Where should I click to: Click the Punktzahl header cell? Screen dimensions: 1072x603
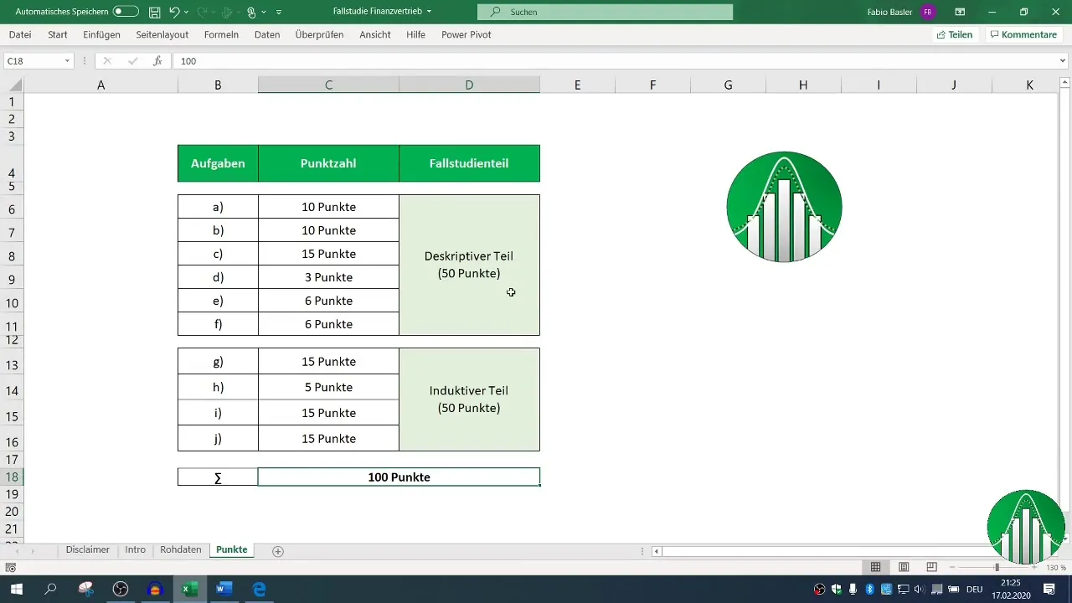(x=328, y=163)
